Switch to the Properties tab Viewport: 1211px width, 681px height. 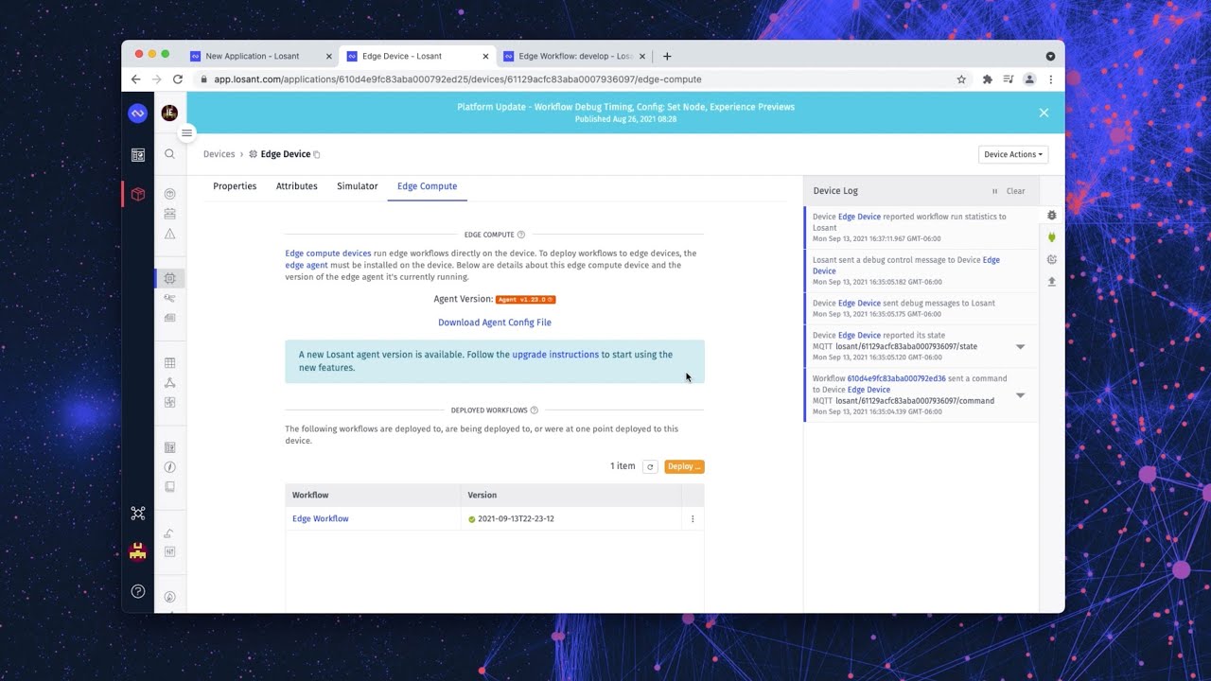tap(235, 186)
